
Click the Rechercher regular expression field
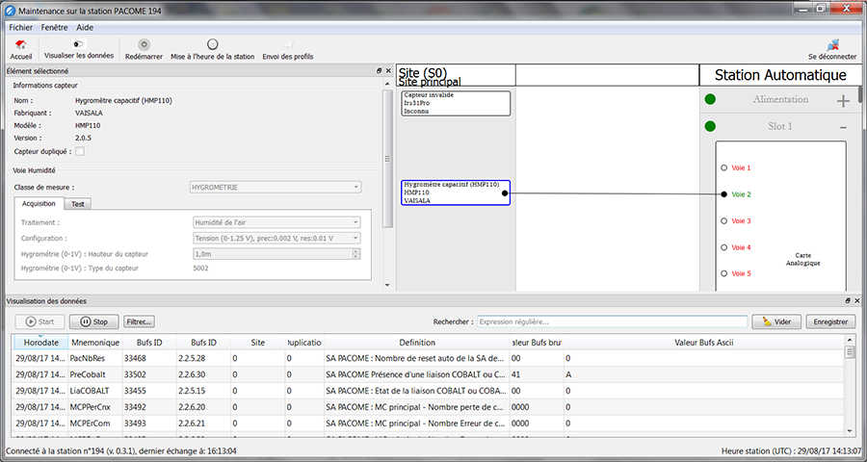[x=612, y=321]
